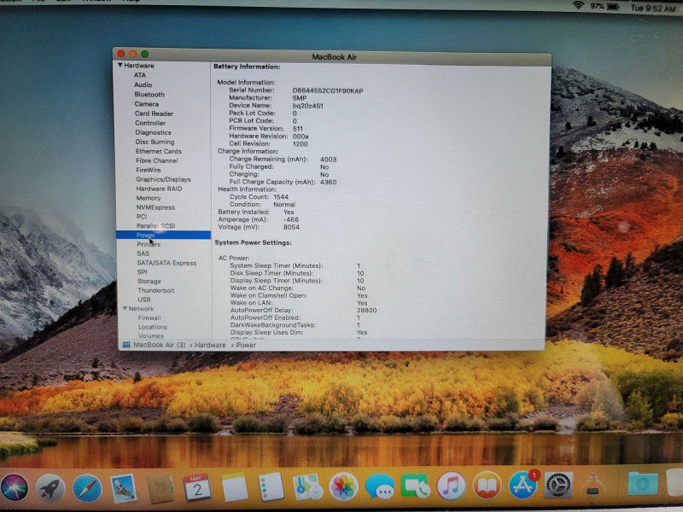Screen dimensions: 683x512
Task: Click Device Name value bq20z451
Action: click(307, 106)
